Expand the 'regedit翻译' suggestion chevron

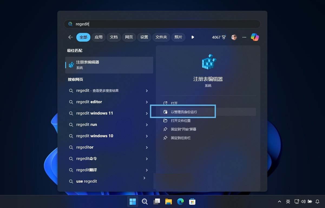[x=147, y=170]
